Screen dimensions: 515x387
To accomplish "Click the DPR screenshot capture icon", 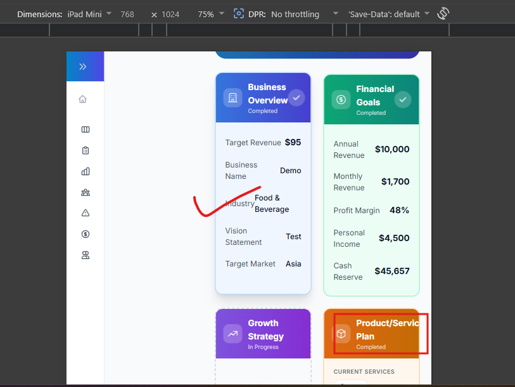I will point(239,13).
